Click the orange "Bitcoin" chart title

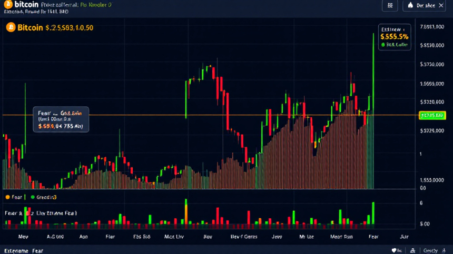pyautogui.click(x=30, y=27)
